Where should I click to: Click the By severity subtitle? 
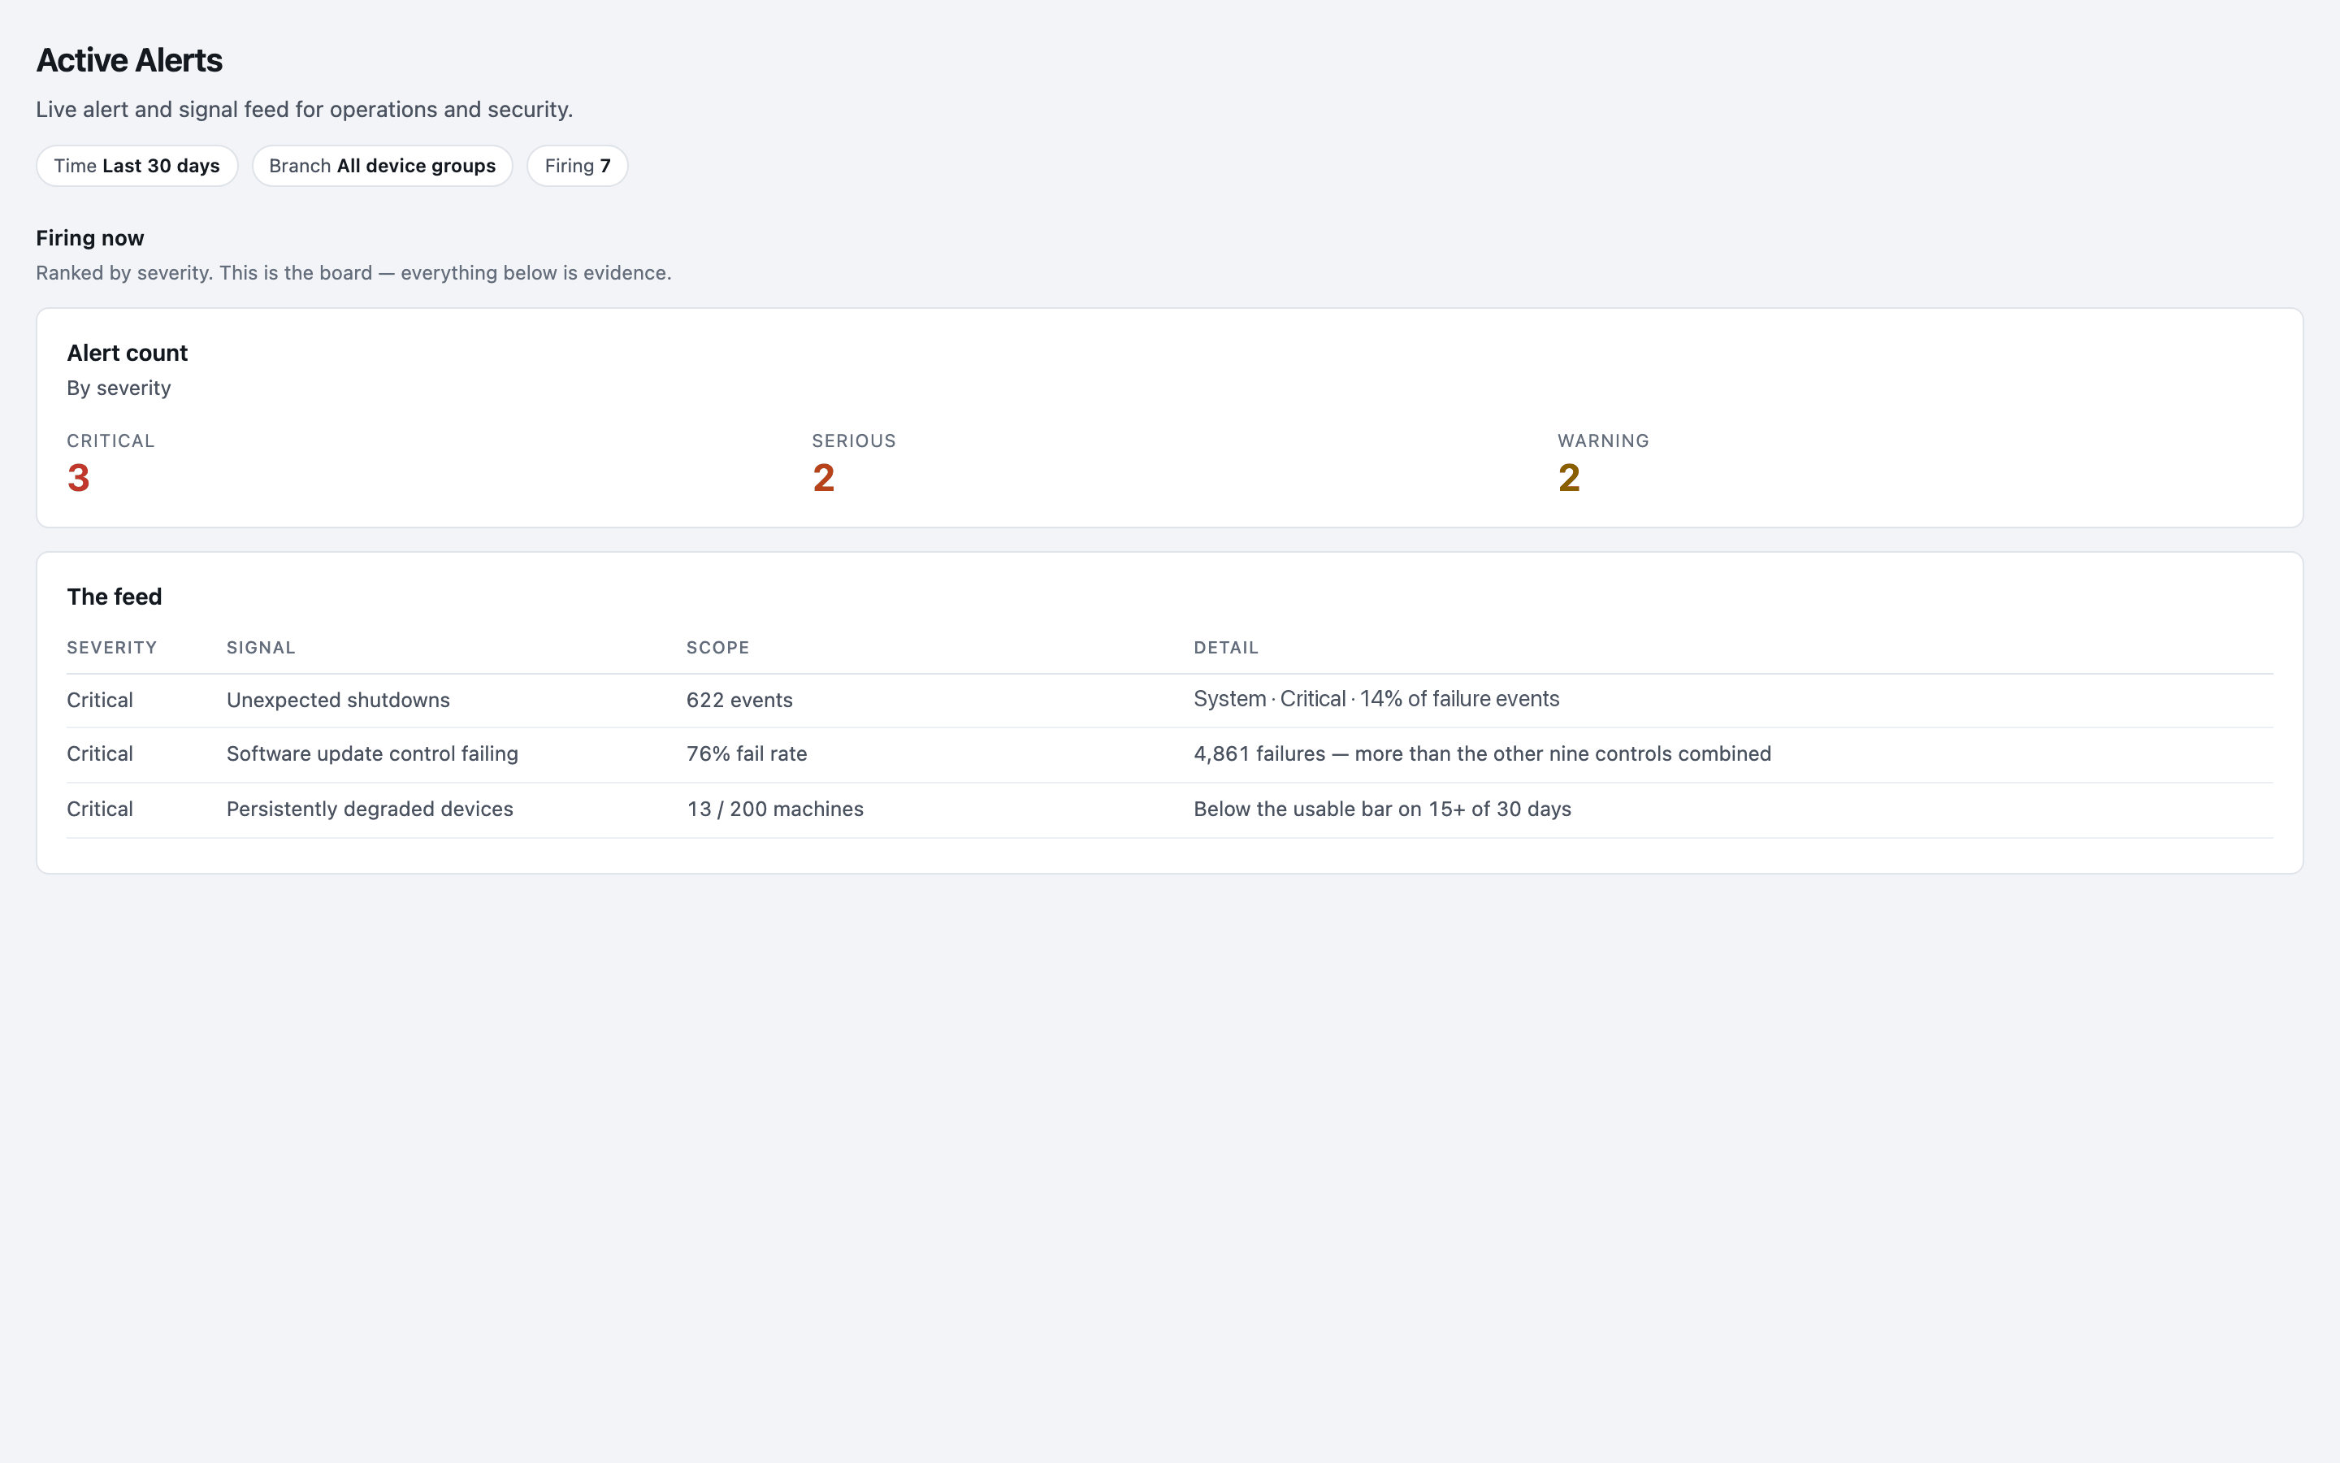coord(119,388)
